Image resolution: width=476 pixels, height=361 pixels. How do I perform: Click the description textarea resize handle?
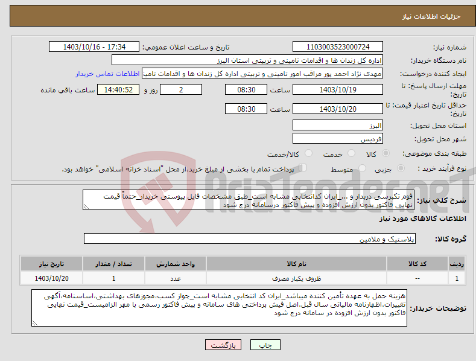[x=86, y=206]
